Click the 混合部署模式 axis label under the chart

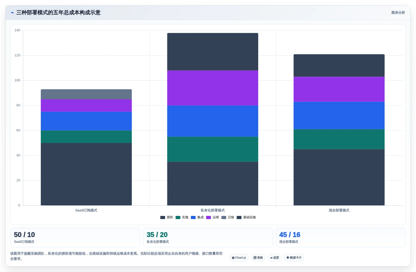pyautogui.click(x=339, y=210)
